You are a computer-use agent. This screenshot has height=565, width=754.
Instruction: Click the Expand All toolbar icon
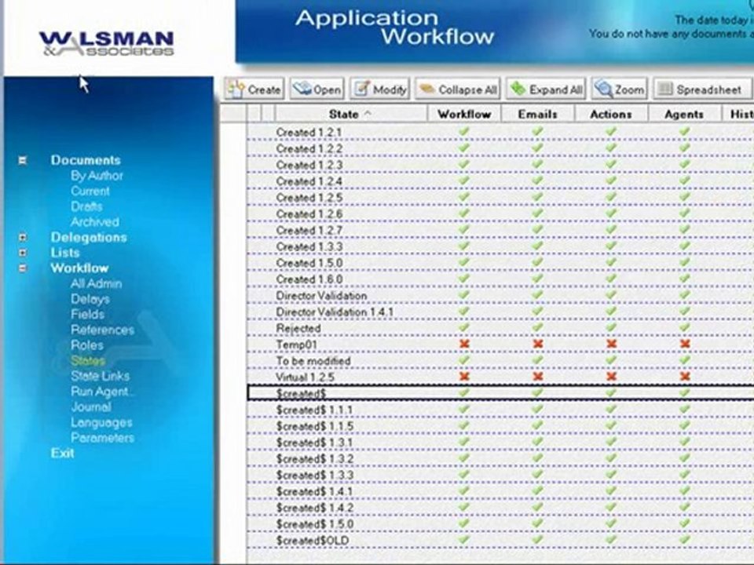[518, 89]
